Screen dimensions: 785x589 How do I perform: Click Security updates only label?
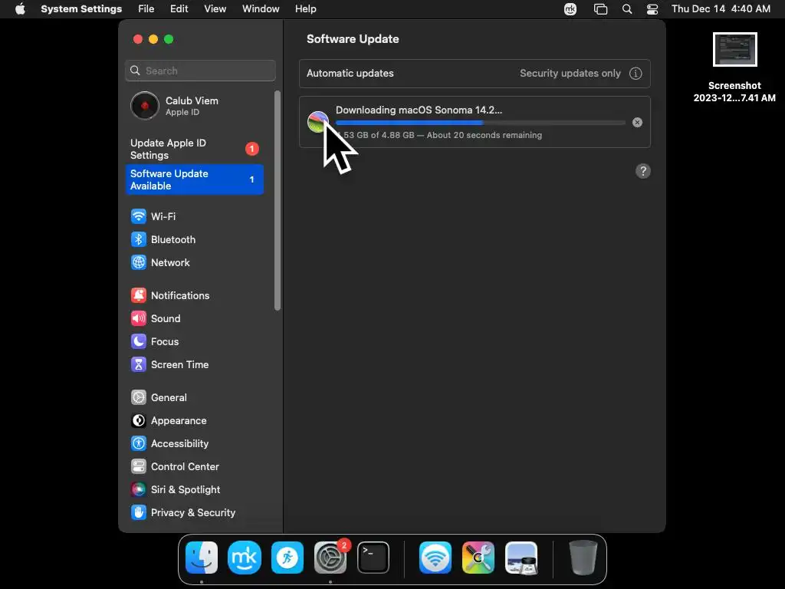click(x=570, y=73)
